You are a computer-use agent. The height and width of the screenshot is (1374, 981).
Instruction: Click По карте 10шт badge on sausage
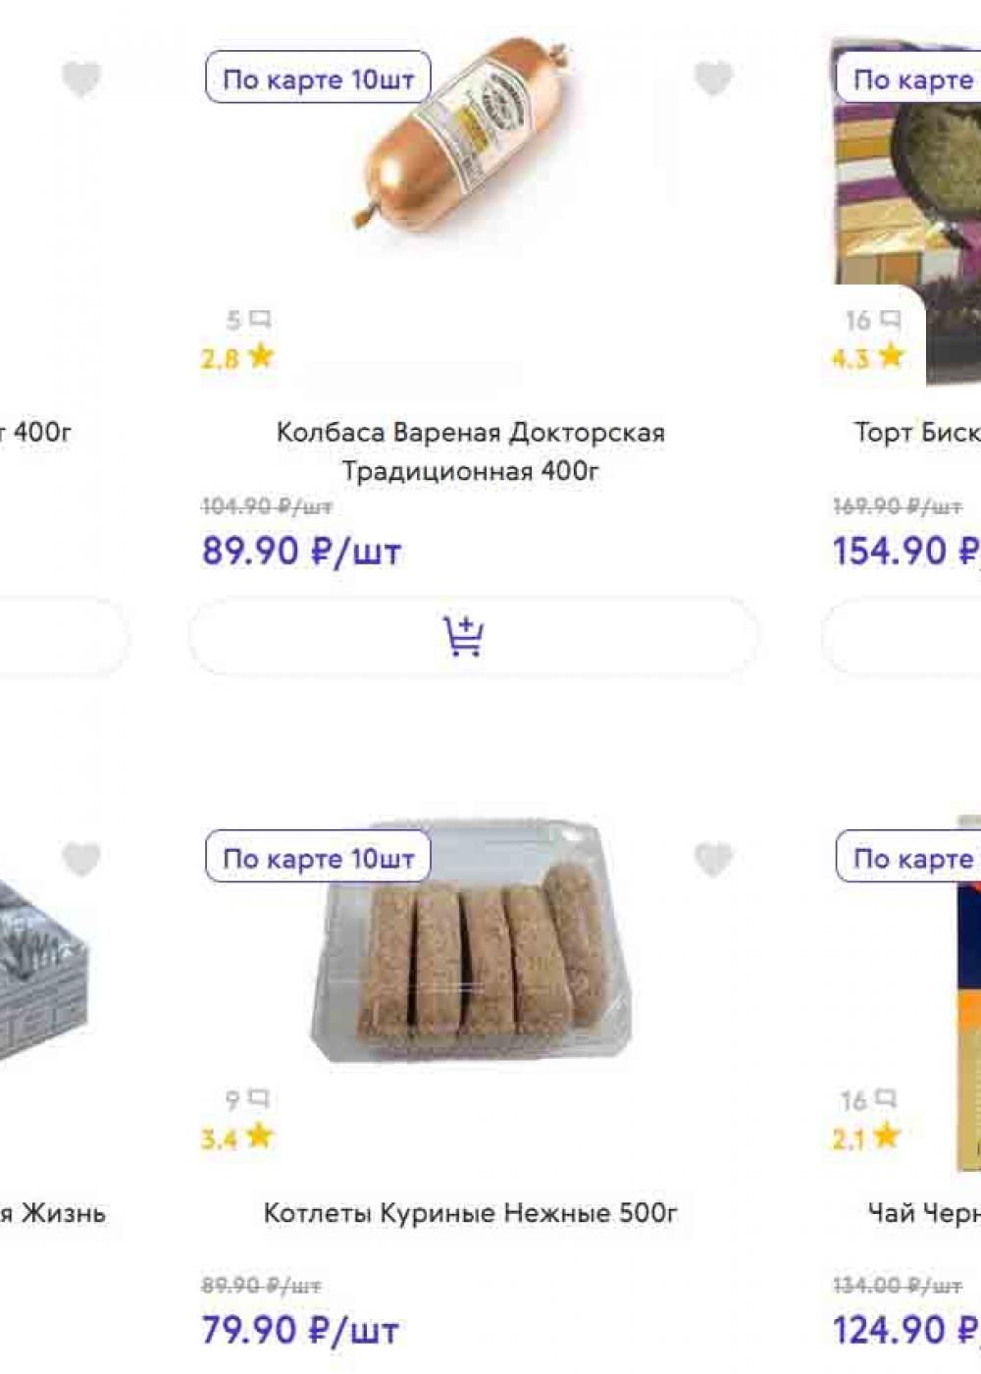tap(318, 78)
